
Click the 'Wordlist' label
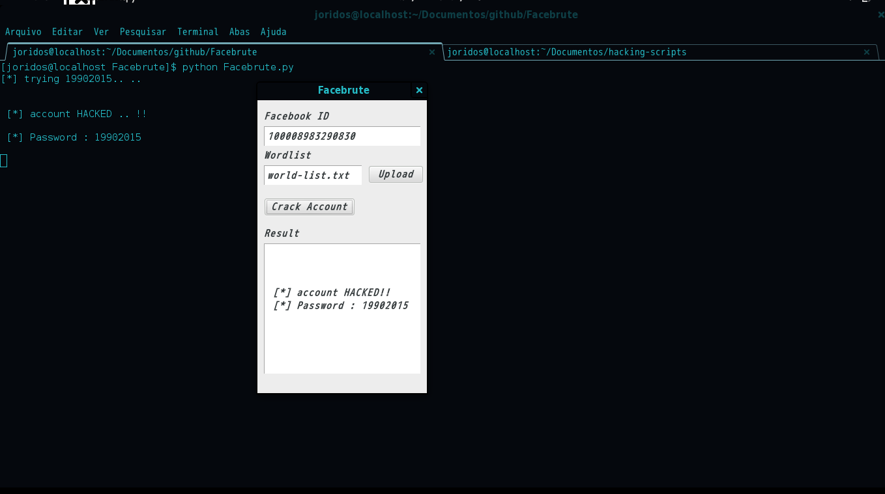click(287, 155)
